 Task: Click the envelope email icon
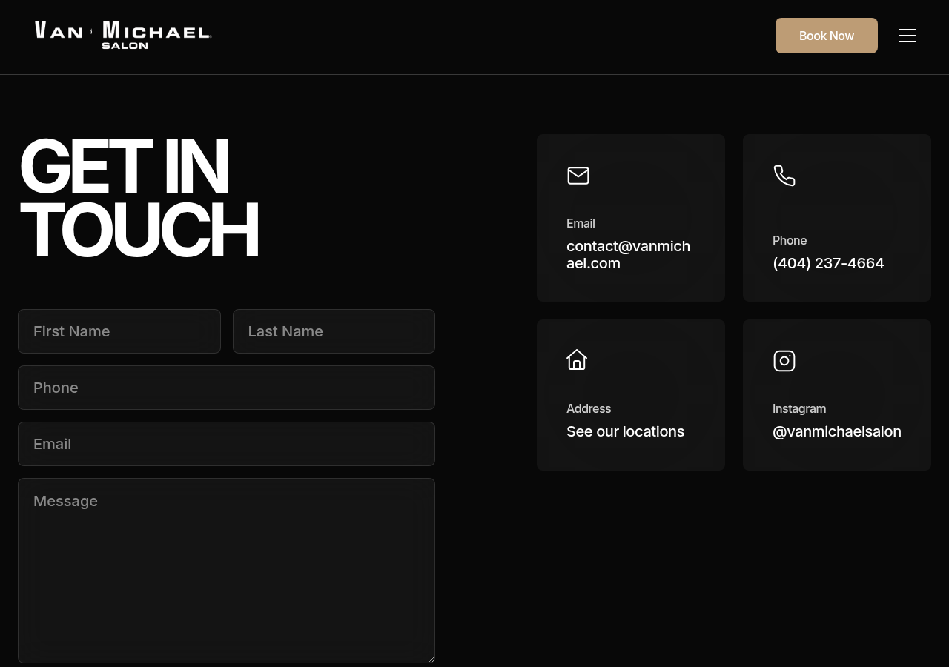pos(578,176)
